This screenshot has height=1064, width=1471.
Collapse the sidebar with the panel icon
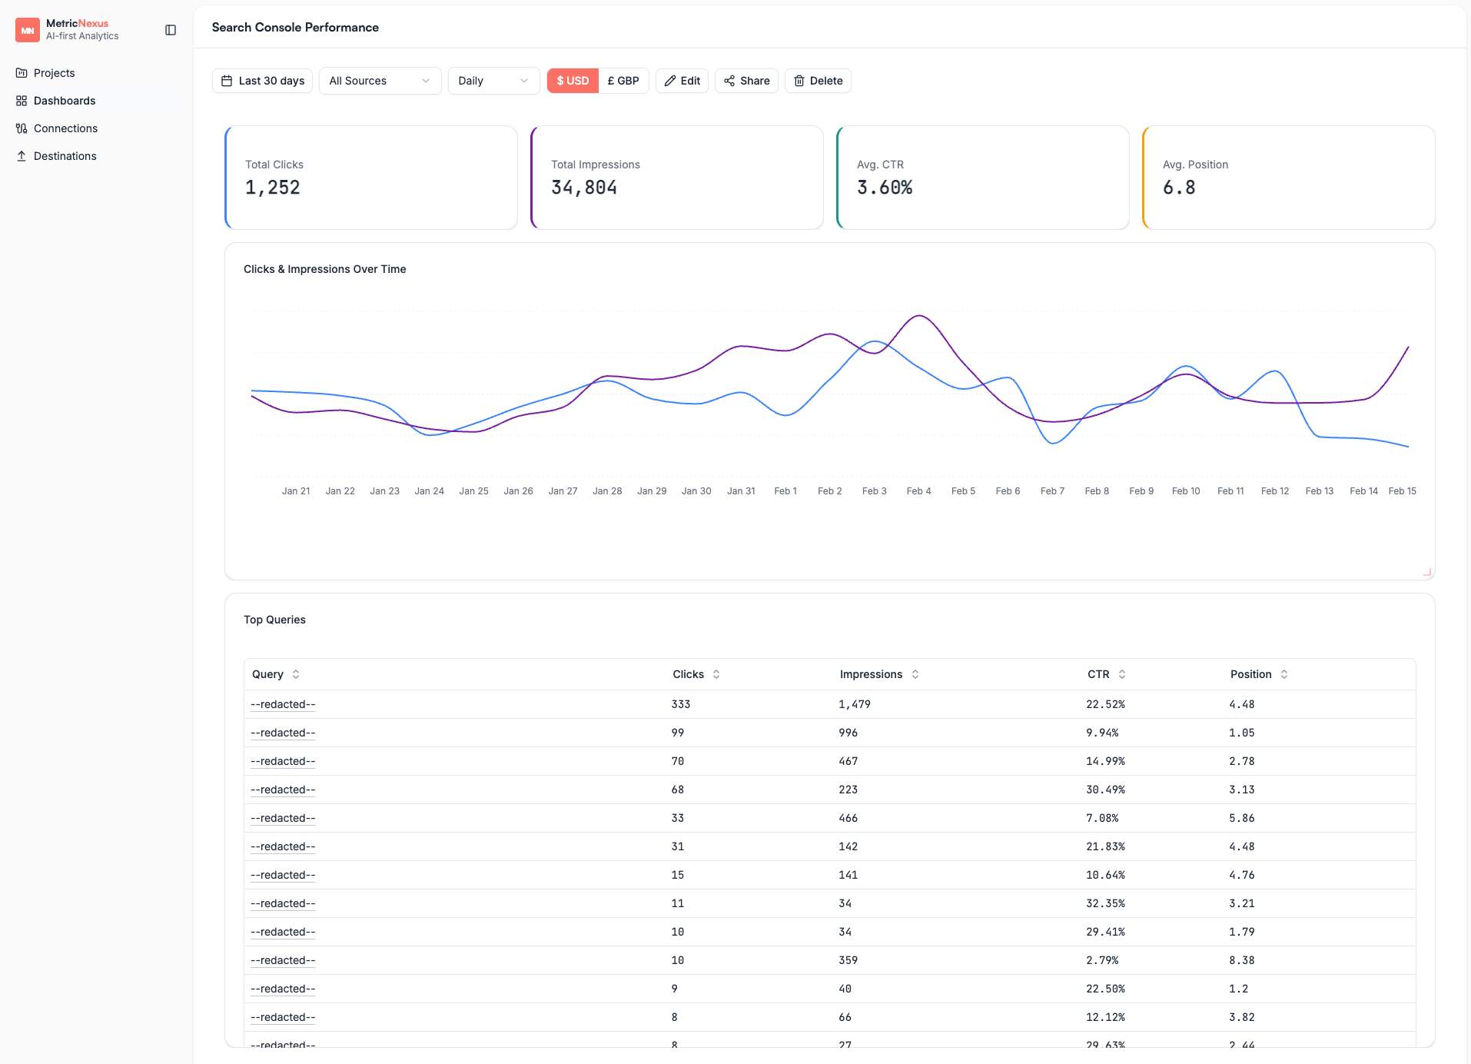pos(170,29)
